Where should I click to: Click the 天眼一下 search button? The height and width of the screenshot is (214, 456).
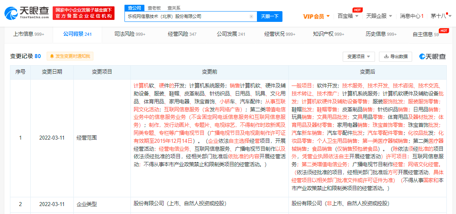click(x=270, y=17)
